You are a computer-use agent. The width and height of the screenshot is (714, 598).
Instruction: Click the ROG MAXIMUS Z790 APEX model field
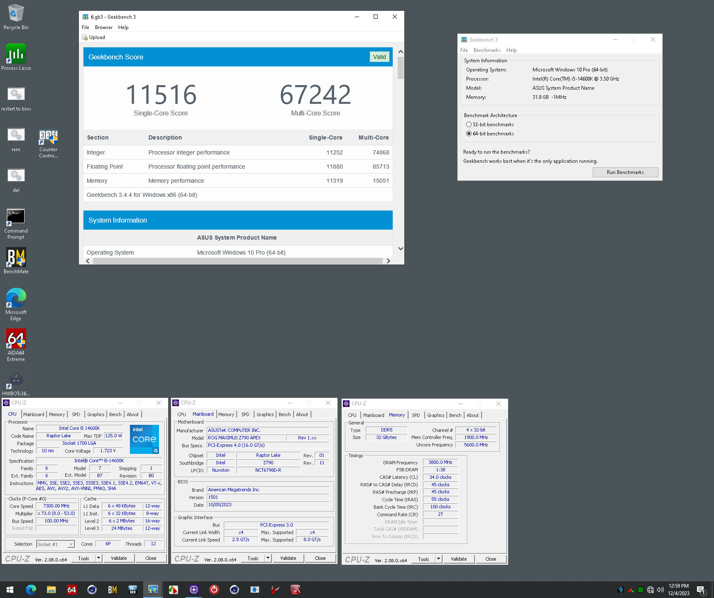pos(246,438)
